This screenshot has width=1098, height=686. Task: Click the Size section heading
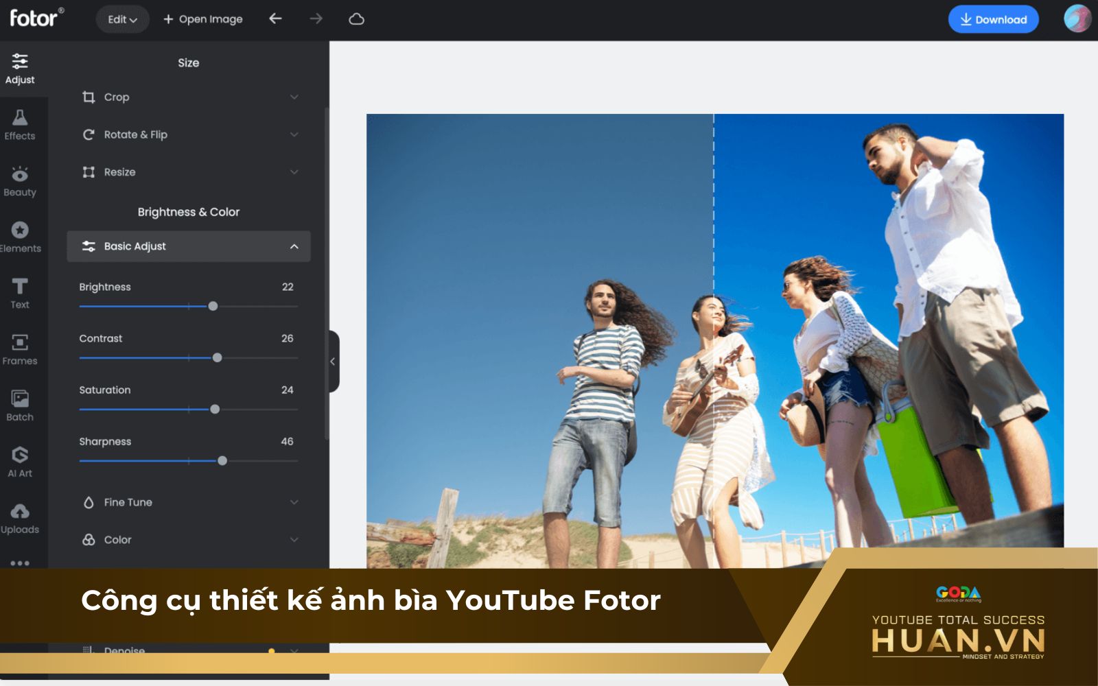(x=189, y=62)
